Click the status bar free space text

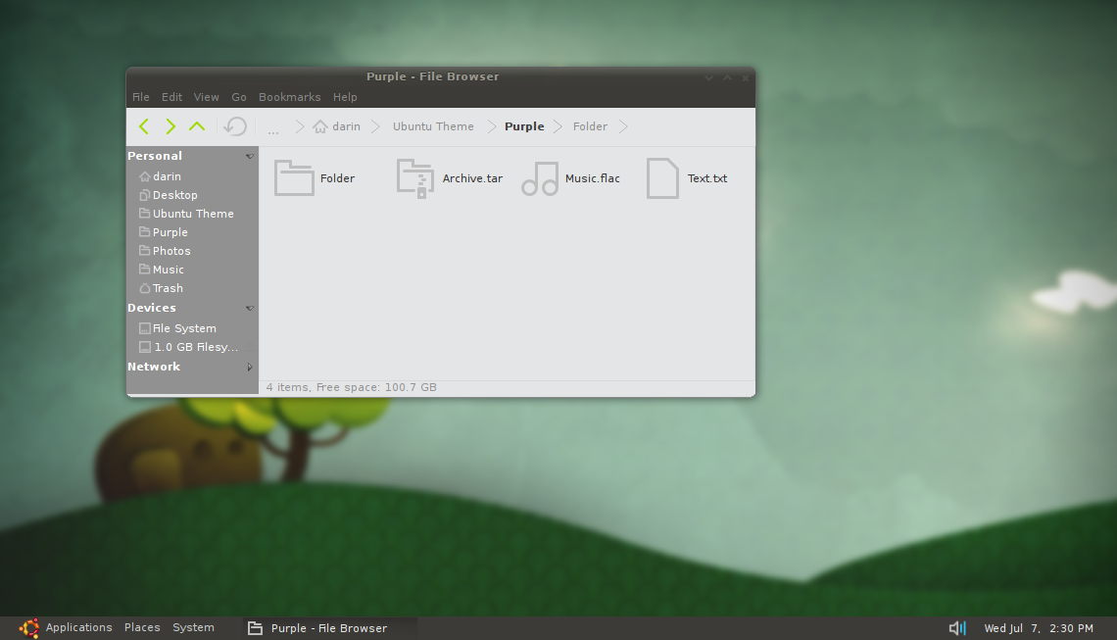click(351, 387)
